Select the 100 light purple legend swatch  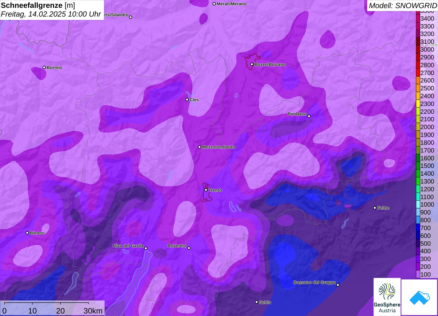[418, 274]
